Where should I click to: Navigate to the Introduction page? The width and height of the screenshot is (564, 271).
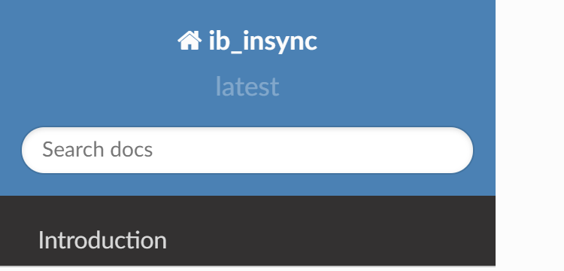click(247, 239)
